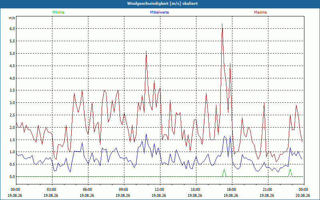Click the 19.08.26 date under 18:00
Screen dimensions: 320x200
pos(231,195)
